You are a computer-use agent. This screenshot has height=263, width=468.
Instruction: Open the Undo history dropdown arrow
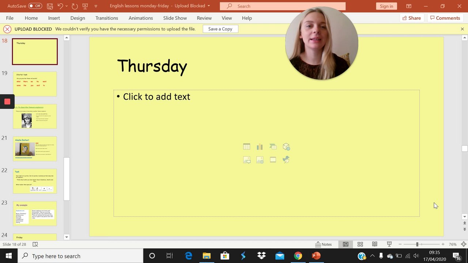coord(67,6)
